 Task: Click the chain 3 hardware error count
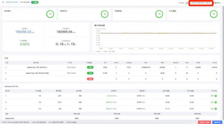(60, 109)
